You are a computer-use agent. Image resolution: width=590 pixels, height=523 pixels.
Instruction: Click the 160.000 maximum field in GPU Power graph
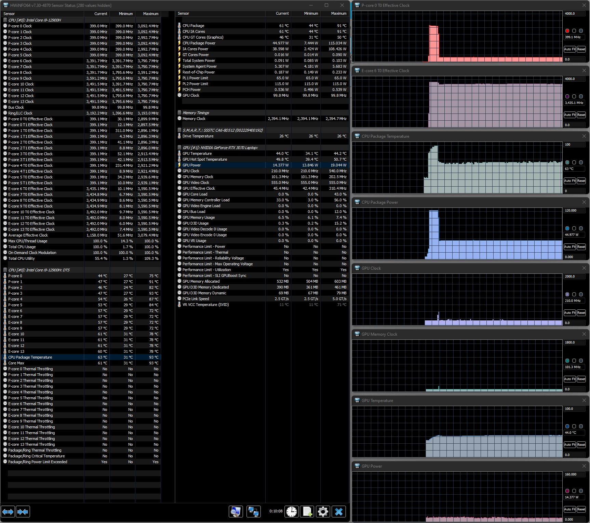coord(575,474)
